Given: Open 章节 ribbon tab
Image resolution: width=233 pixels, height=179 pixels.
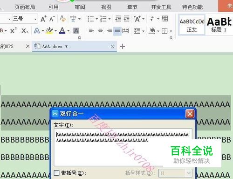Looking at the screenshot, I should point(132,7).
